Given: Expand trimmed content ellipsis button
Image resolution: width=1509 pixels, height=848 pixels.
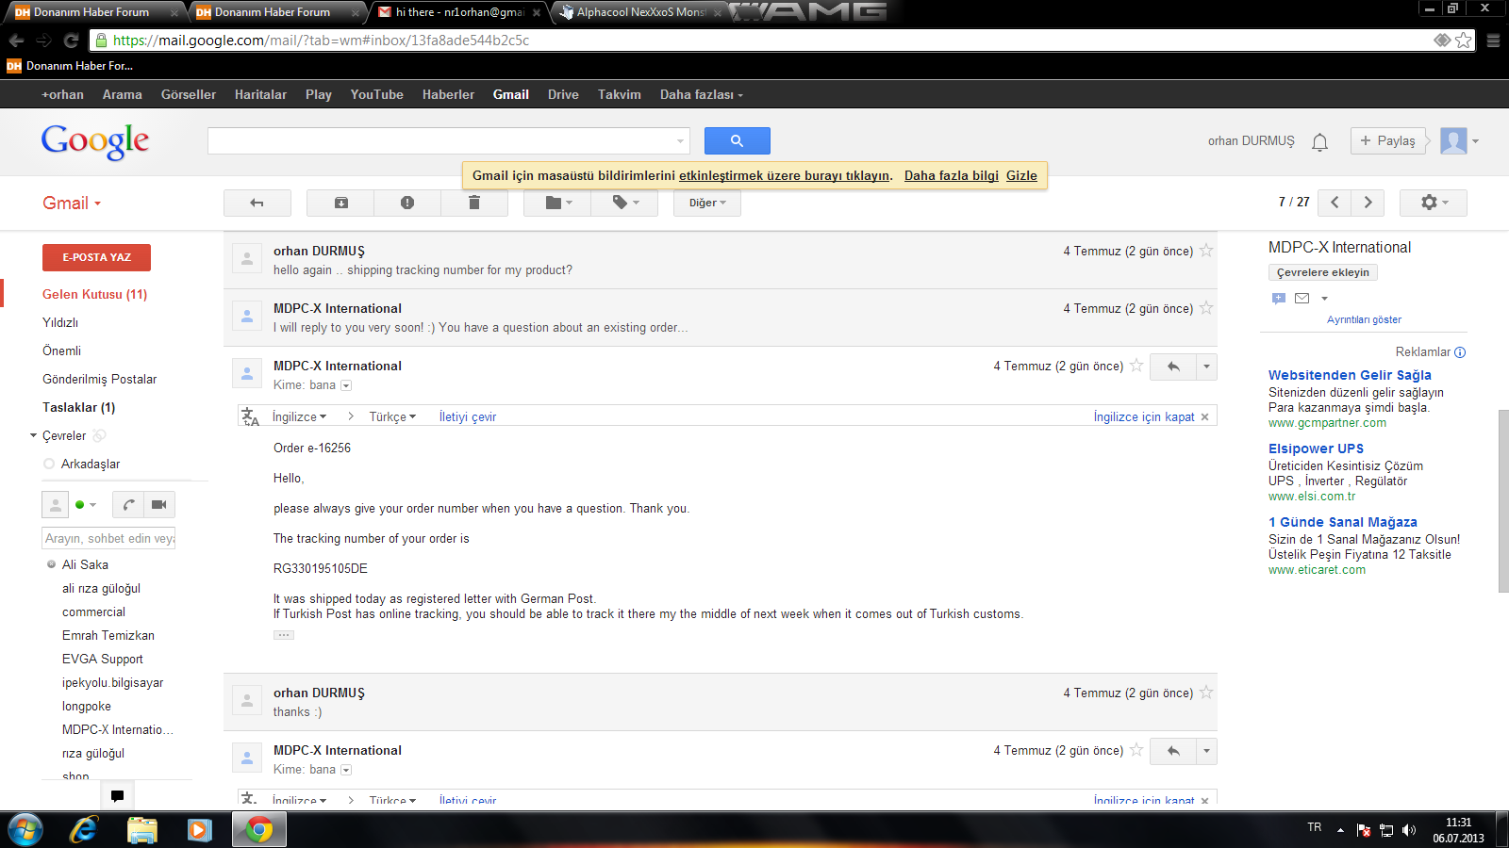Looking at the screenshot, I should pos(284,635).
